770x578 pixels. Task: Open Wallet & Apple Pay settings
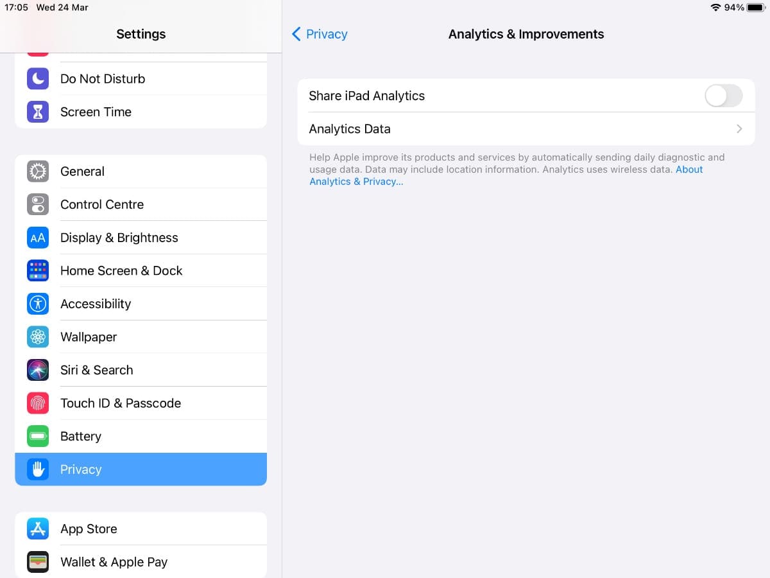tap(141, 562)
